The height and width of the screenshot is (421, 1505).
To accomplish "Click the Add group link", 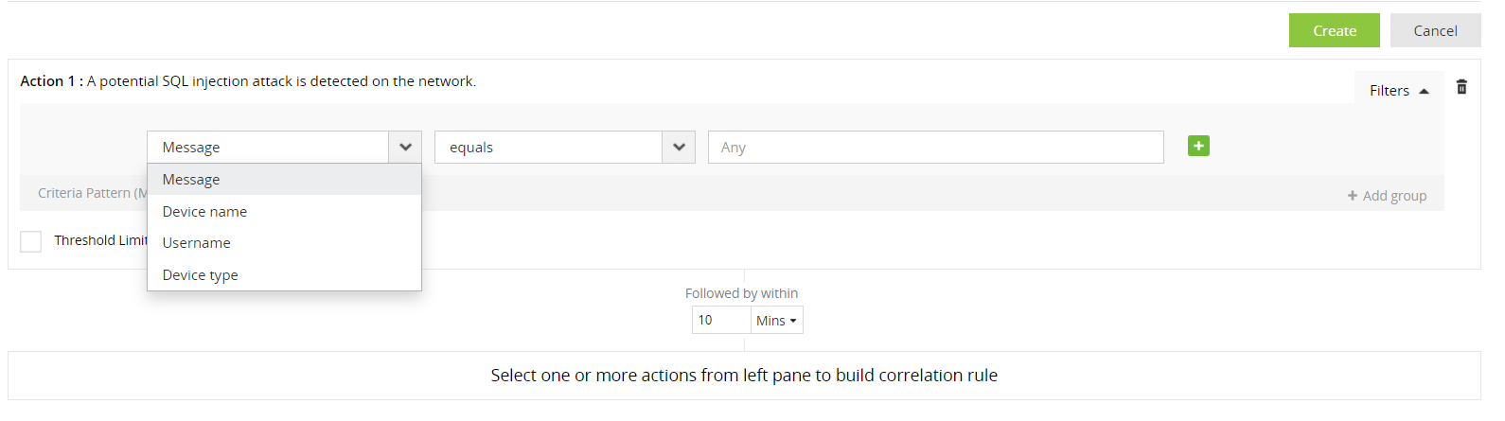I will pyautogui.click(x=1394, y=196).
